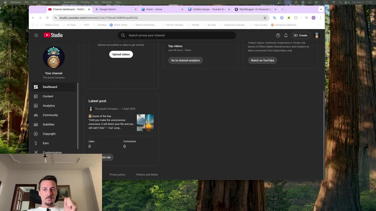The image size is (376, 211).
Task: Click the YouTube Studio logo
Action: 53,35
